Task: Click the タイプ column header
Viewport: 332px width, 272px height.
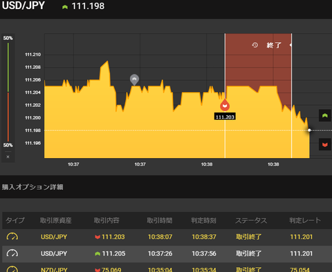Action: coord(15,220)
